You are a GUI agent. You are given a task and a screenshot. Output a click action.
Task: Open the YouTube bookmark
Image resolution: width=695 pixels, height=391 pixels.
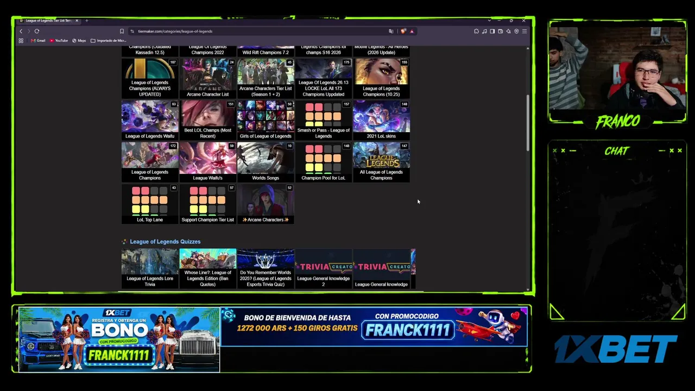point(59,41)
